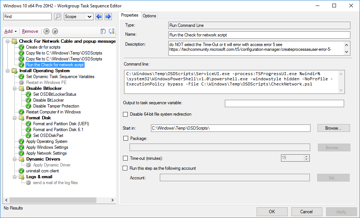Image resolution: width=360 pixels, height=218 pixels.
Task: Collapse Check For Network Cable group
Action: [8, 42]
